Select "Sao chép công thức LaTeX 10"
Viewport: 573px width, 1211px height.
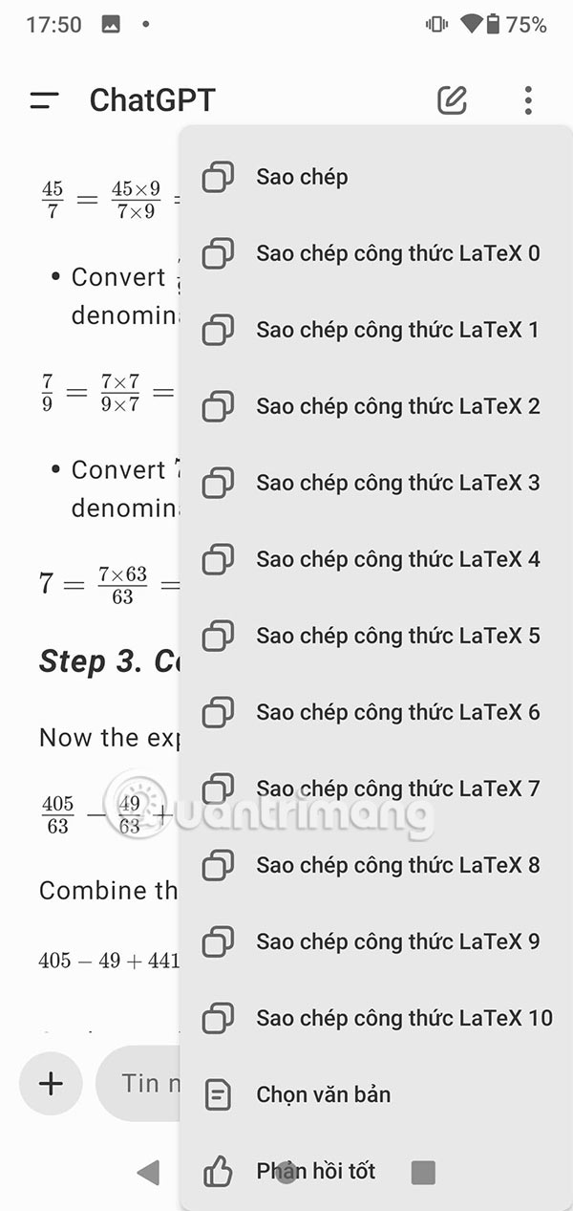(x=405, y=1018)
